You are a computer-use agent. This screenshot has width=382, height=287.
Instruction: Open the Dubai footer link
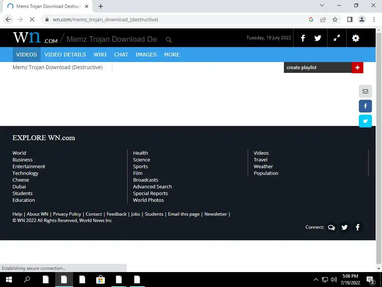(19, 187)
